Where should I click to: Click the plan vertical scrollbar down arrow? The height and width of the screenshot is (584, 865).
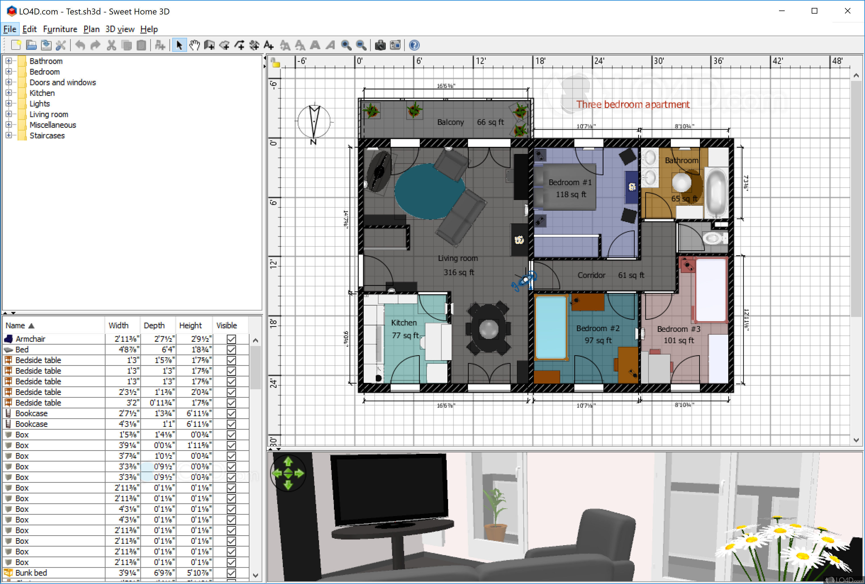click(856, 440)
